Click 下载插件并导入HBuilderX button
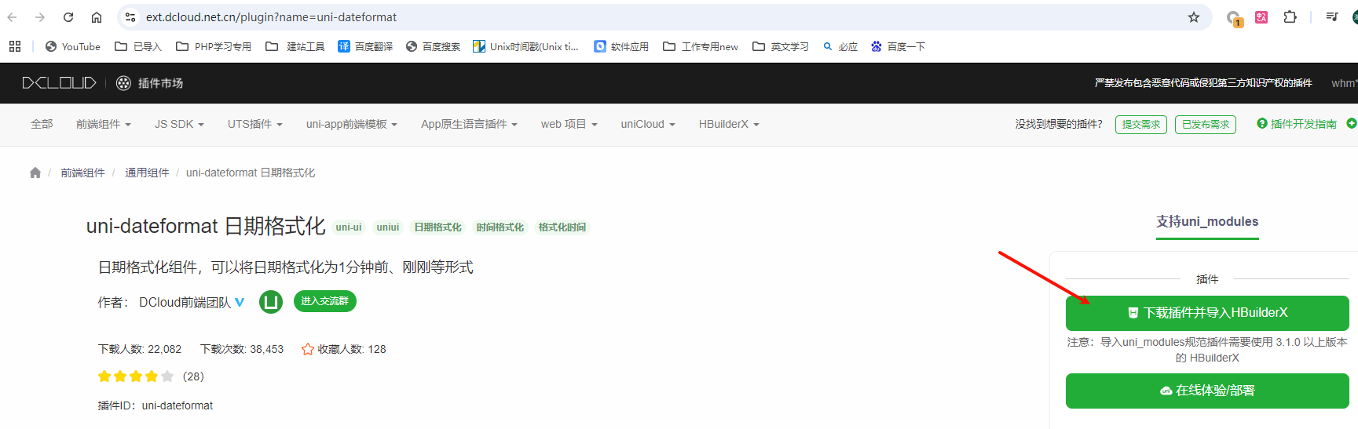This screenshot has height=429, width=1358. click(x=1207, y=313)
